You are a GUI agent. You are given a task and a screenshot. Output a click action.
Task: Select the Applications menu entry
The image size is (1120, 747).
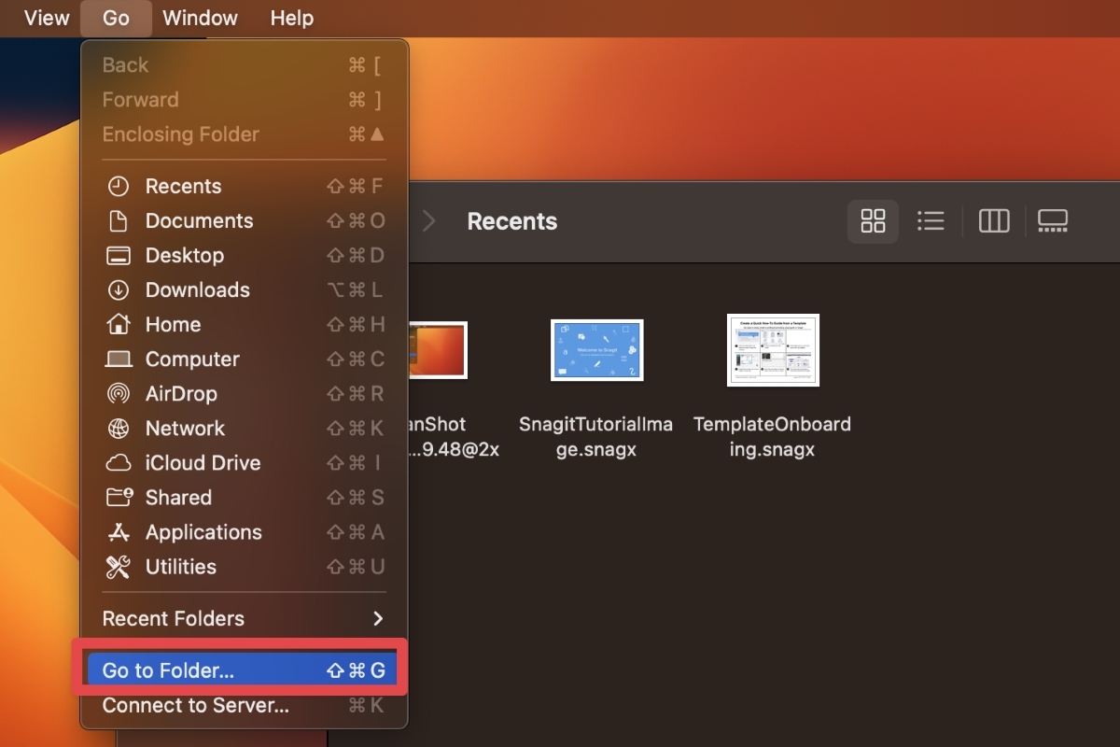point(203,532)
